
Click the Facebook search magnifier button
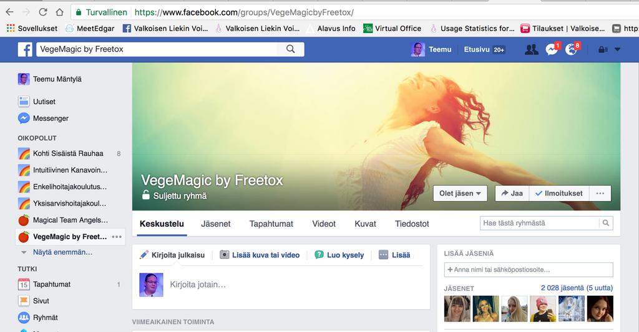pyautogui.click(x=291, y=49)
